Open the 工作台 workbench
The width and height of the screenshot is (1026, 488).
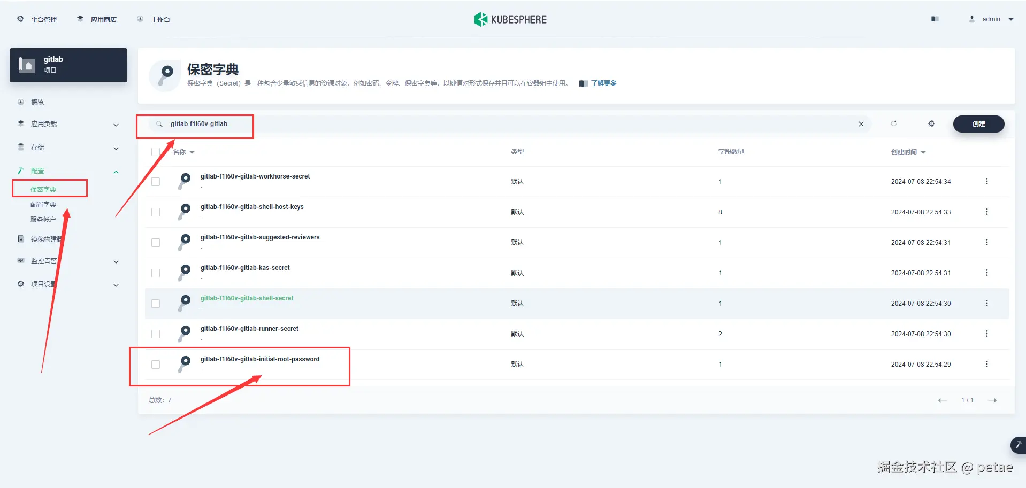coord(154,19)
